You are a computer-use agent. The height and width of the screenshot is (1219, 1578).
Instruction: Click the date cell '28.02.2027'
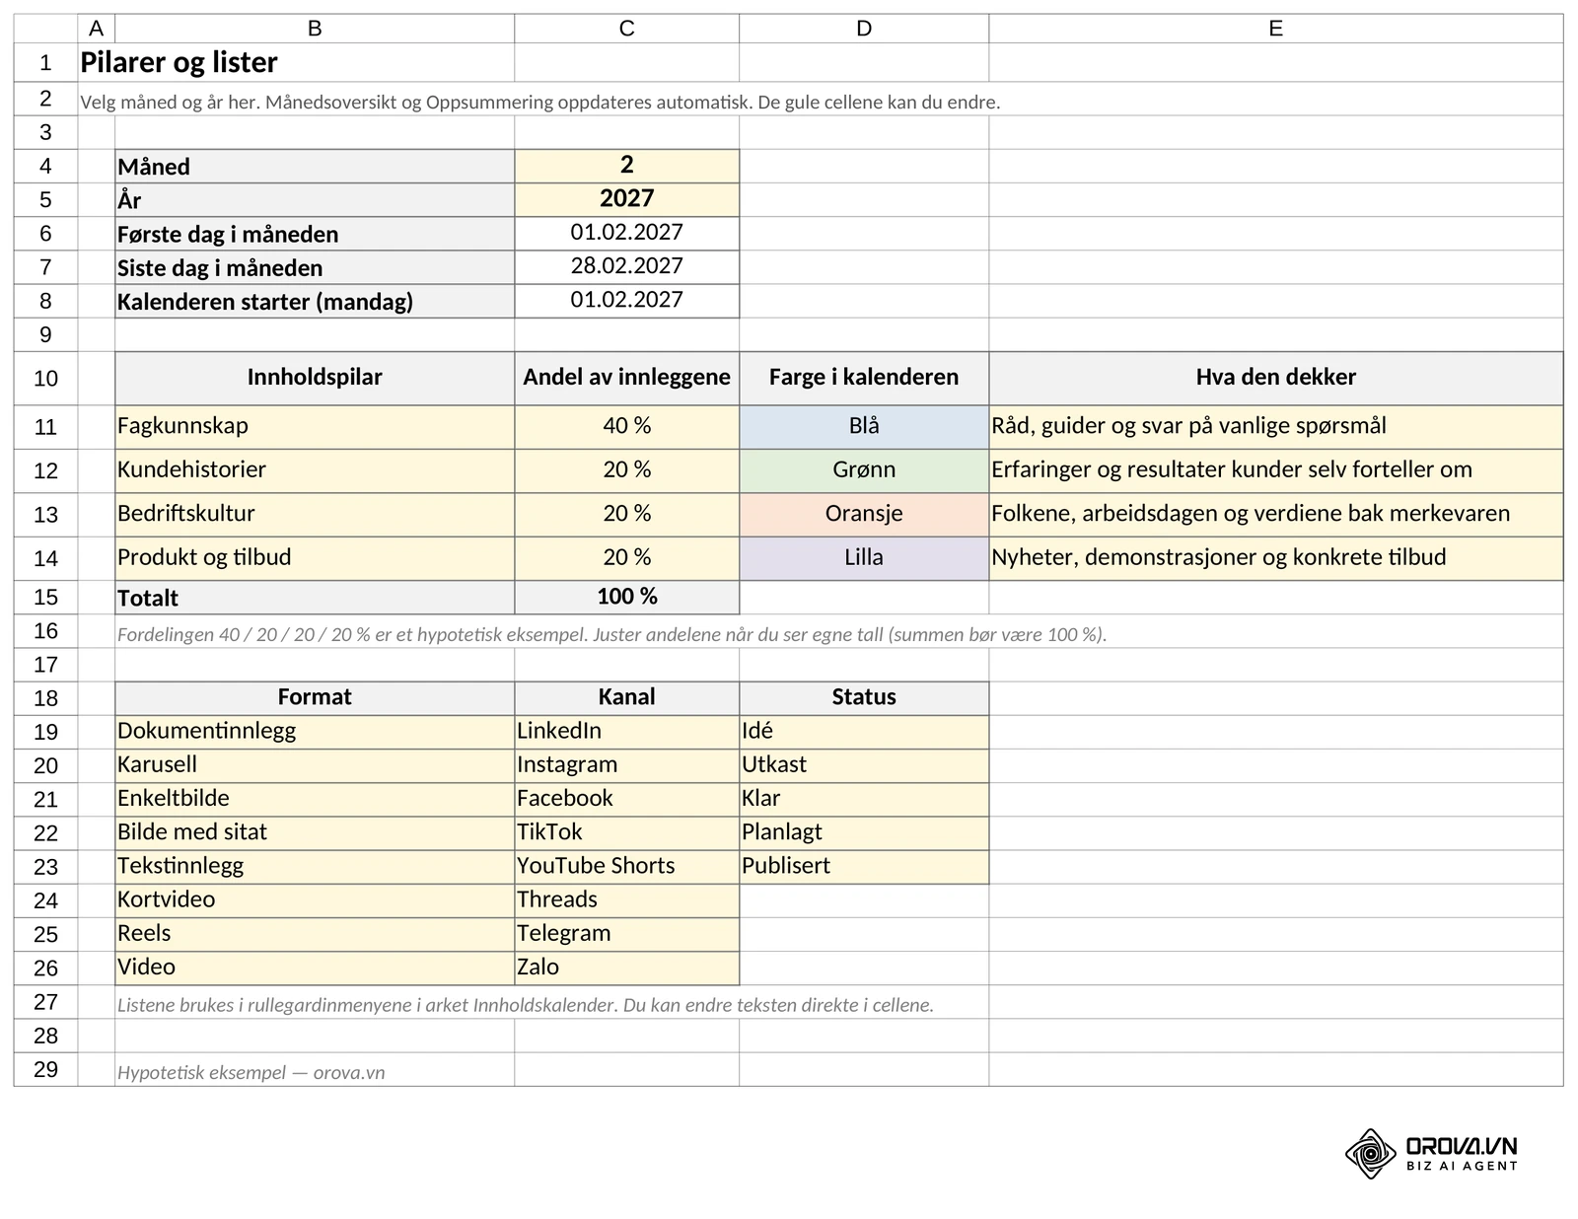coord(626,267)
